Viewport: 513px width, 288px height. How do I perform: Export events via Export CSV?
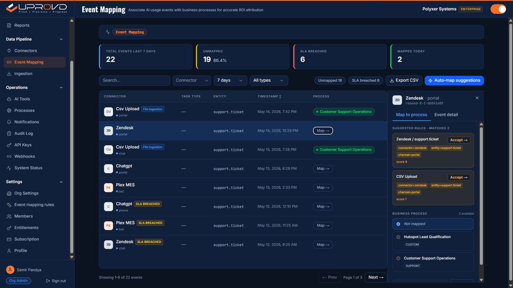pos(404,81)
